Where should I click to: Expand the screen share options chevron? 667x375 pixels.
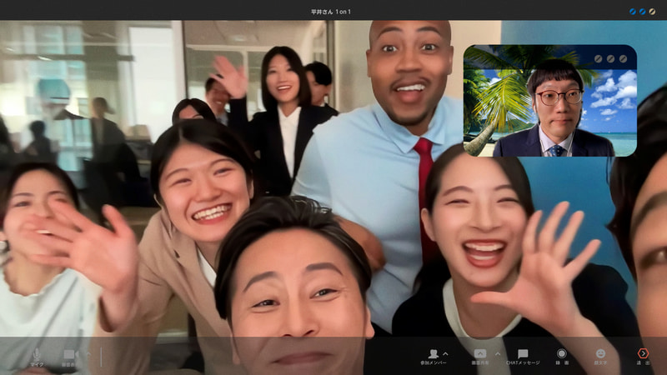pos(497,352)
